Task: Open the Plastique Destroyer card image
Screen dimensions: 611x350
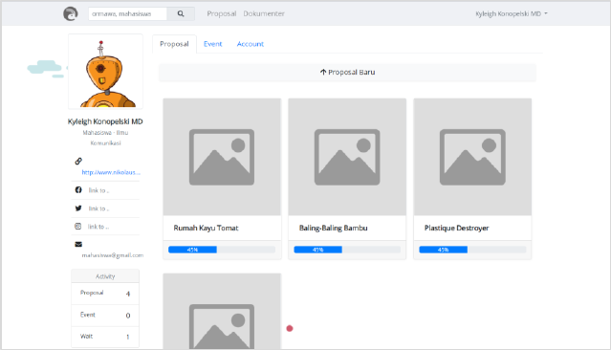Action: click(472, 157)
